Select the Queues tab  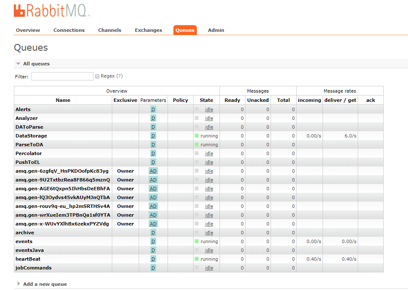pos(185,30)
